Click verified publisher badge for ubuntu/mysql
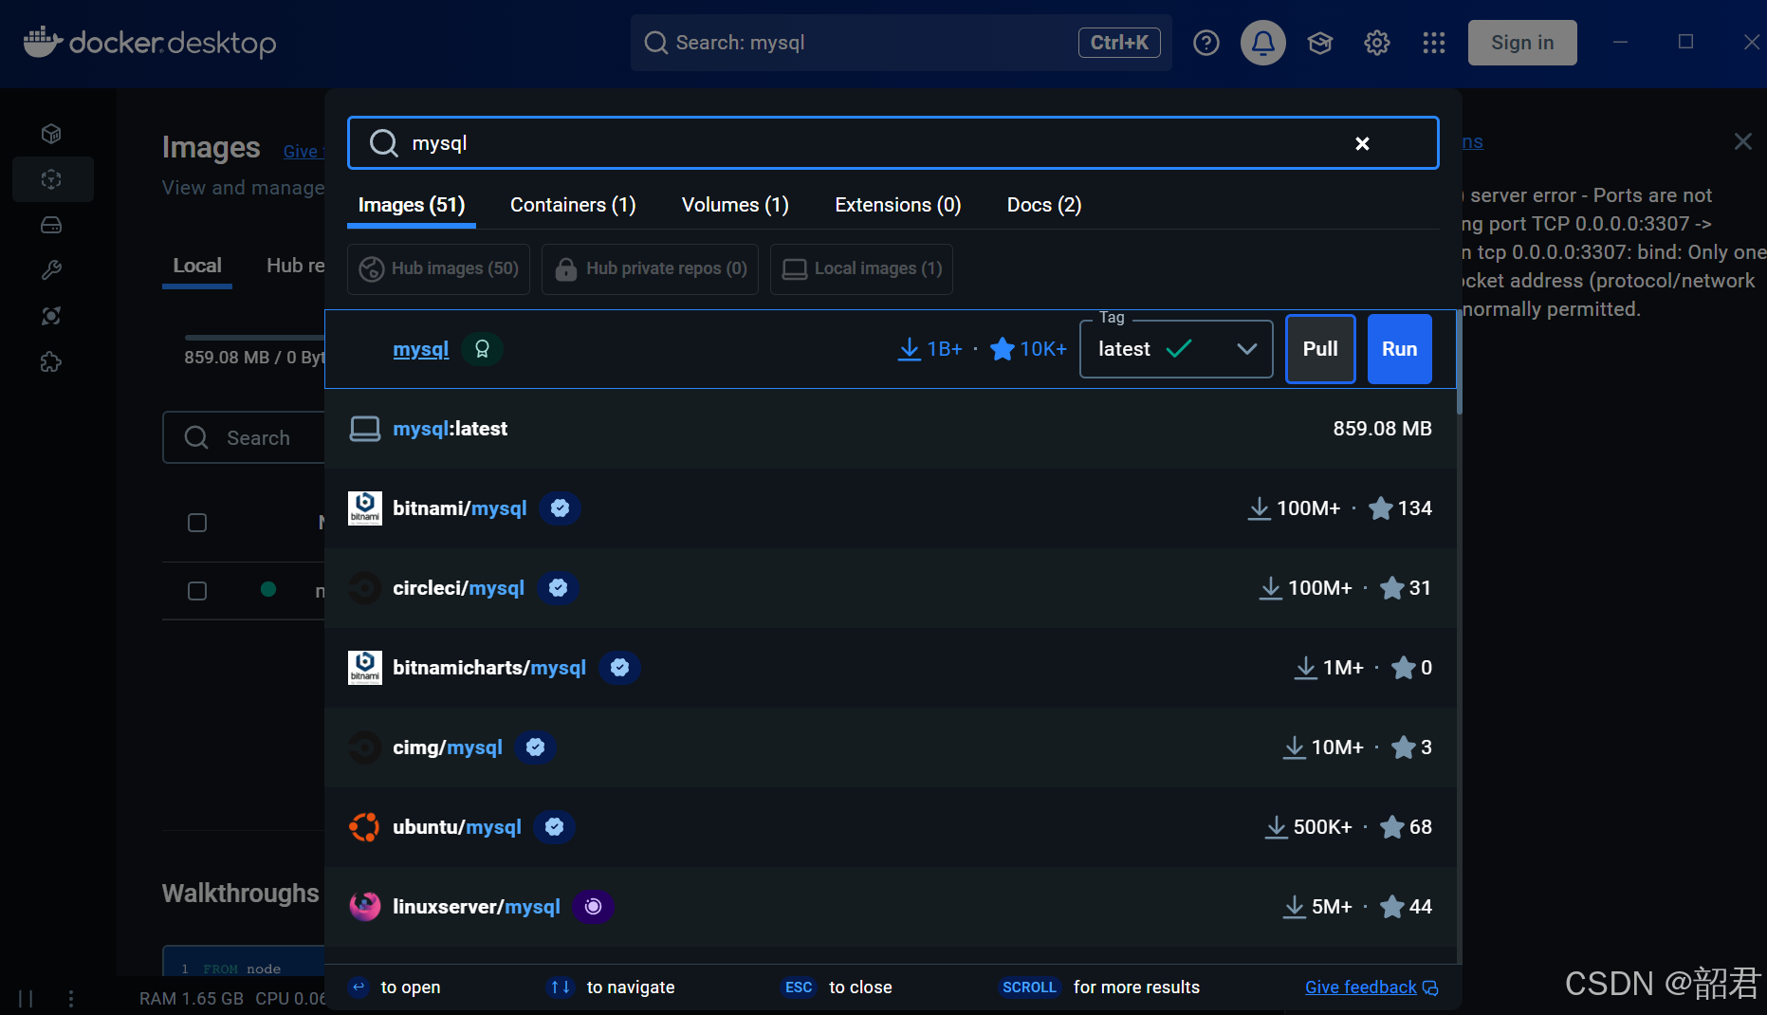 point(555,827)
